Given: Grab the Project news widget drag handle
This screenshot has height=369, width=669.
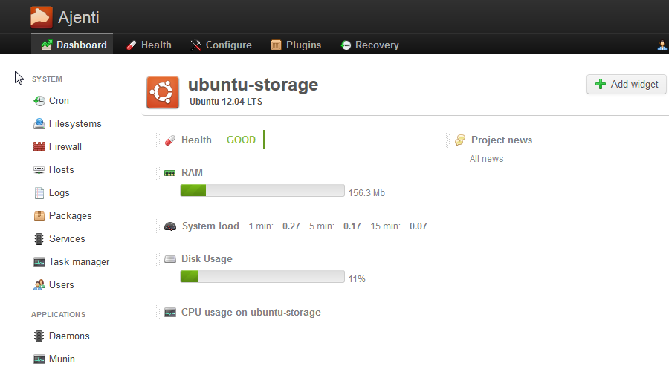Looking at the screenshot, I should (x=447, y=140).
